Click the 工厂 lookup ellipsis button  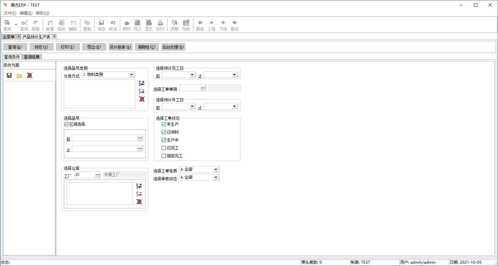click(97, 175)
